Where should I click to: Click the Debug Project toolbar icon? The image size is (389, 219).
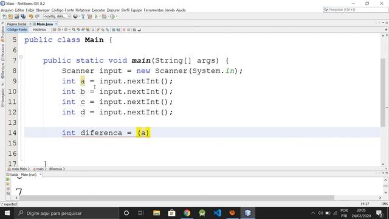coord(104,16)
